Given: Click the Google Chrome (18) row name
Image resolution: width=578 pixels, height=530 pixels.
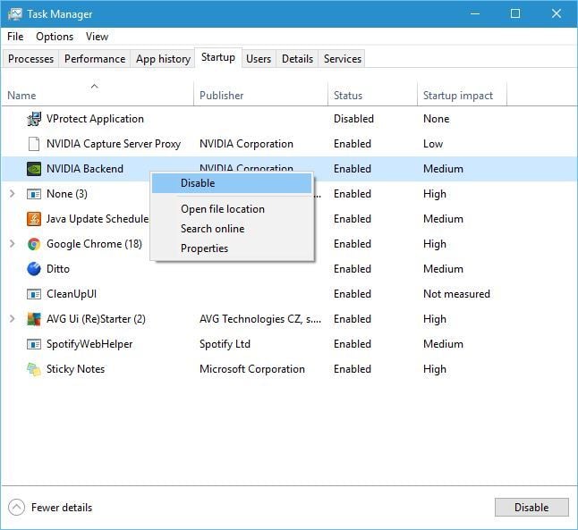Looking at the screenshot, I should [94, 244].
